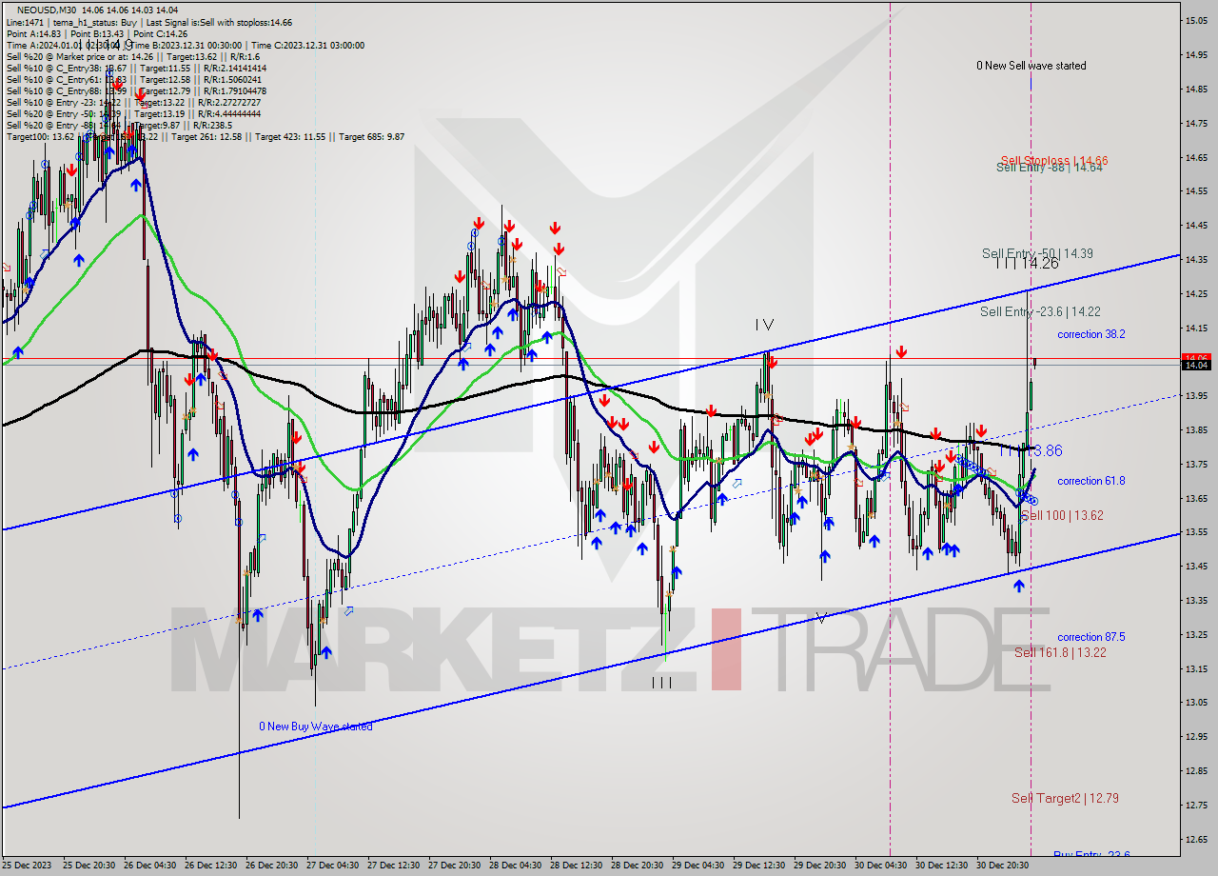Screen dimensions: 1218x876
Task: Click the blue 'correction 61.8' label
Action: coord(1090,481)
